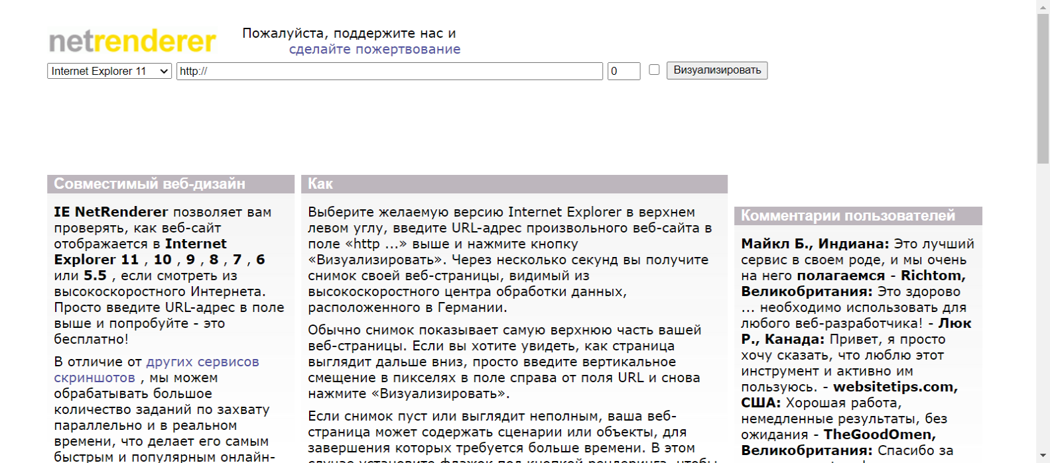Open the Internet Explorer 11 version dropdown
The image size is (1050, 463).
tap(109, 71)
